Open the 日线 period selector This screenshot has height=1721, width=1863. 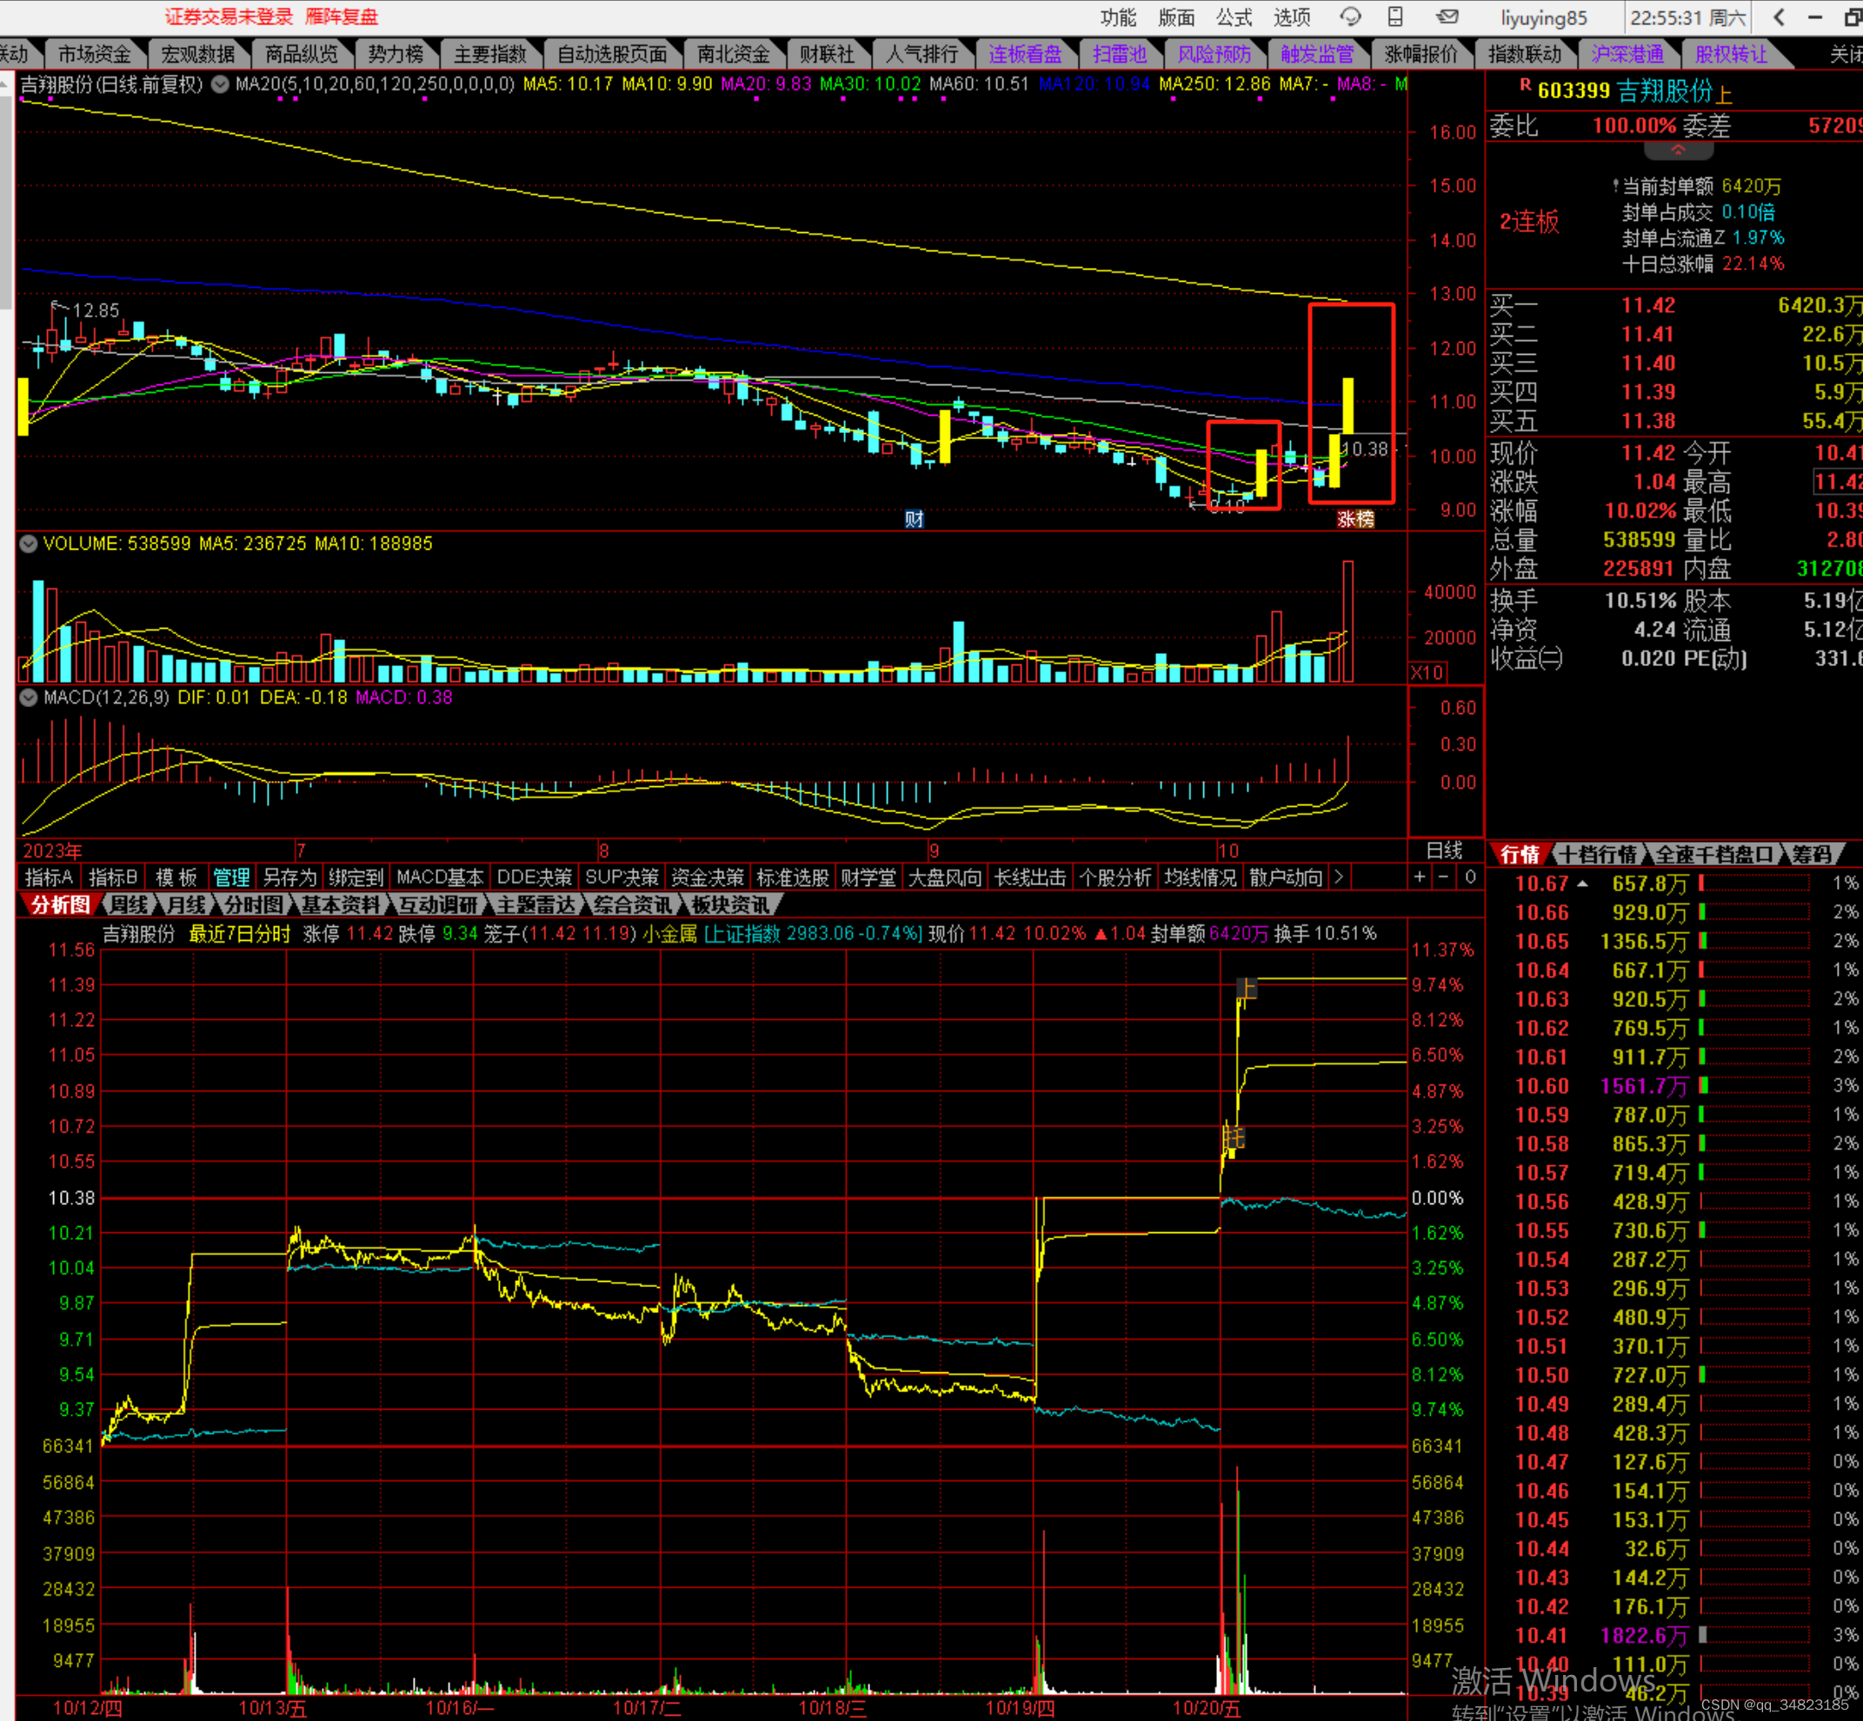tap(1444, 850)
